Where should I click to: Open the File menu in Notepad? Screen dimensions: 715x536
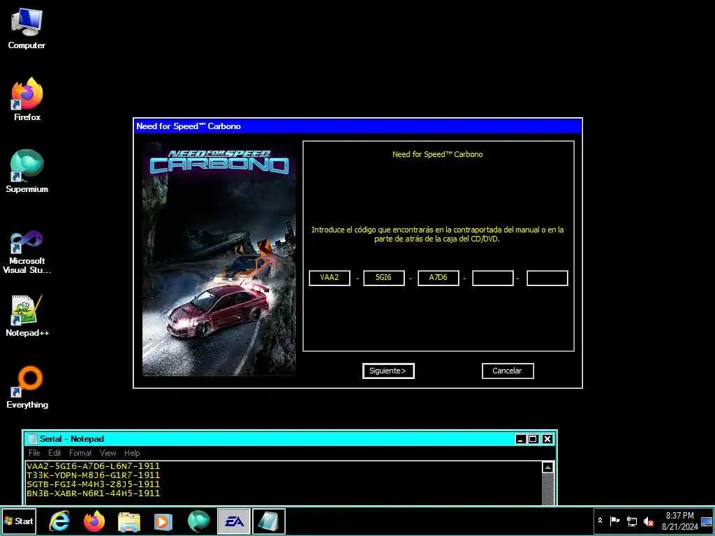tap(34, 452)
